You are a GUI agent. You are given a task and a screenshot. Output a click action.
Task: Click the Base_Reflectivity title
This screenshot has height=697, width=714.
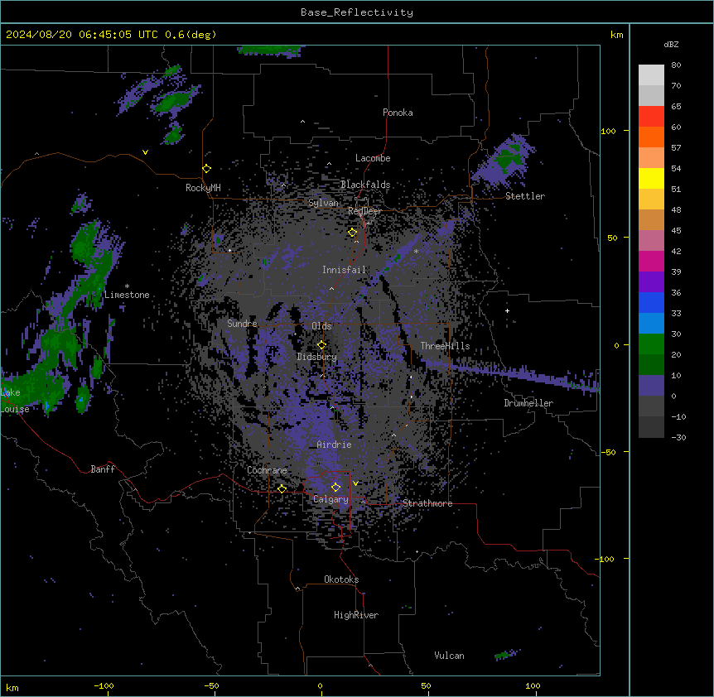click(357, 12)
